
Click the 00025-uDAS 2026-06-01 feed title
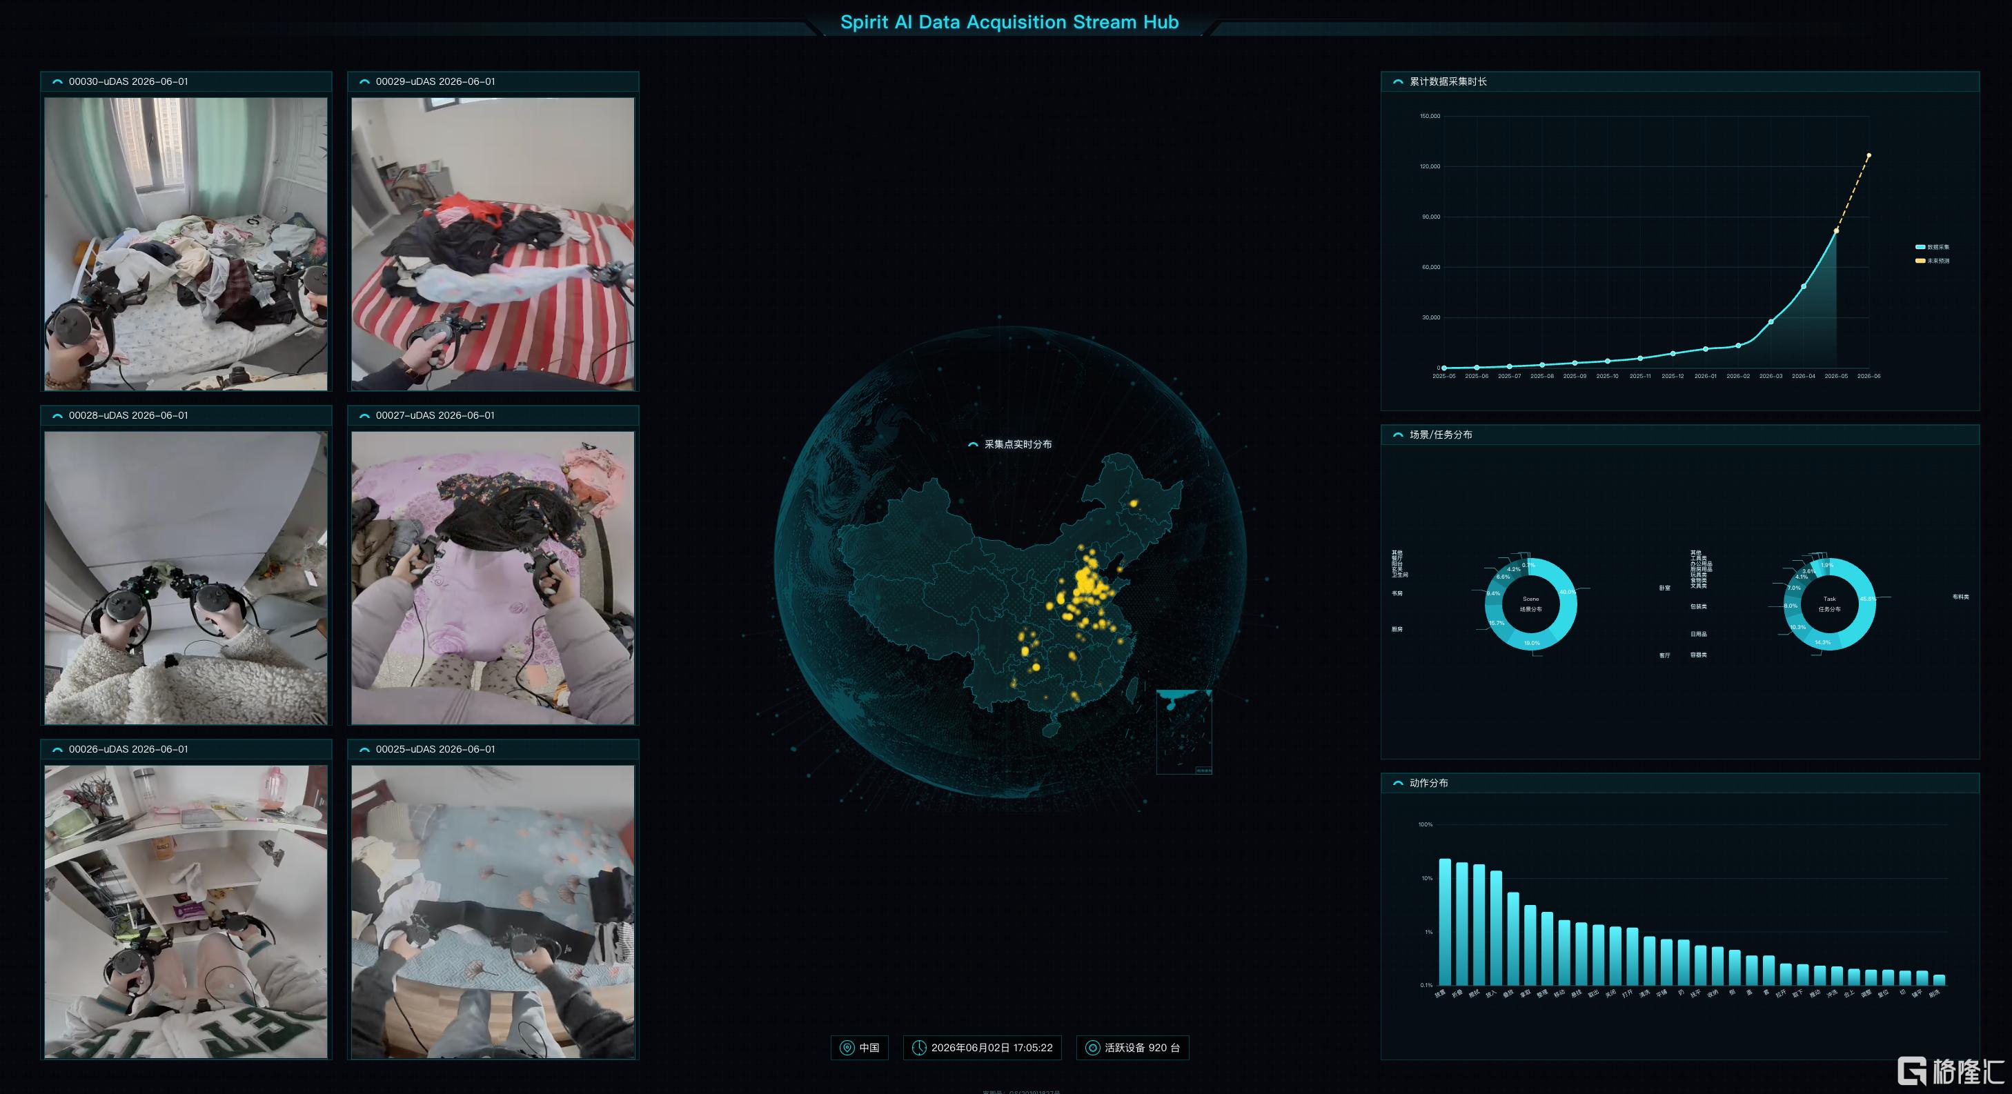pos(435,749)
